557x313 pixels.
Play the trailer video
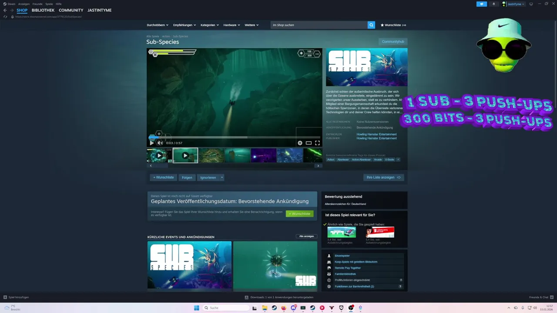(151, 143)
